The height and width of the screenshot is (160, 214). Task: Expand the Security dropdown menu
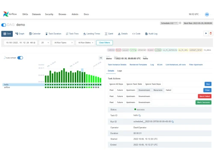[49, 14]
